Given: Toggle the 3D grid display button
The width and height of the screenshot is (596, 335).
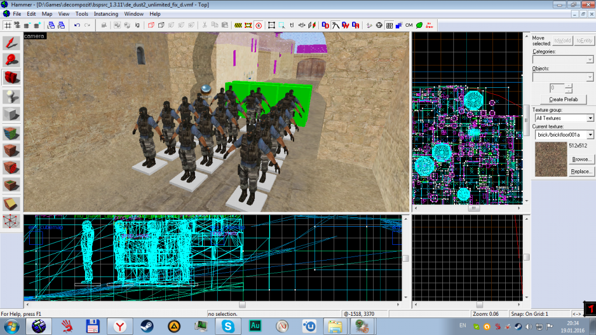Looking at the screenshot, I should pos(17,25).
